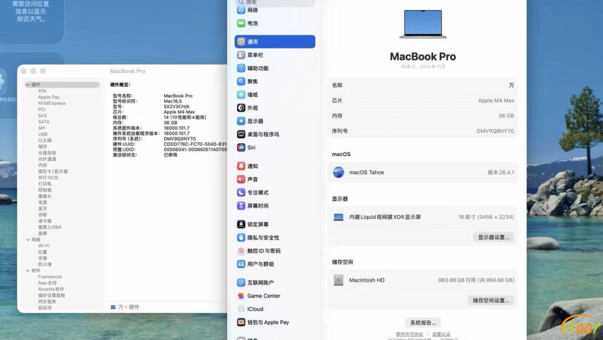Open 钱包与 Apple Pay icon
Viewport: 603px width, 340px height.
coord(241,322)
